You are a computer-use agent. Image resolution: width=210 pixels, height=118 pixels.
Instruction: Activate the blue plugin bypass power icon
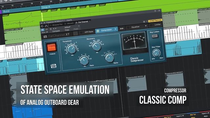pos(42,30)
